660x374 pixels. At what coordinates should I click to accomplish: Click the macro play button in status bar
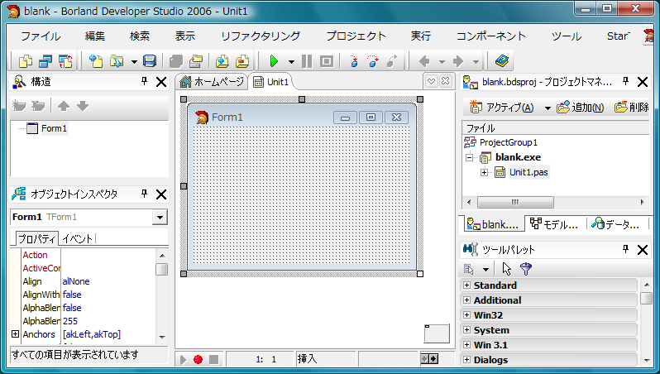[x=183, y=359]
